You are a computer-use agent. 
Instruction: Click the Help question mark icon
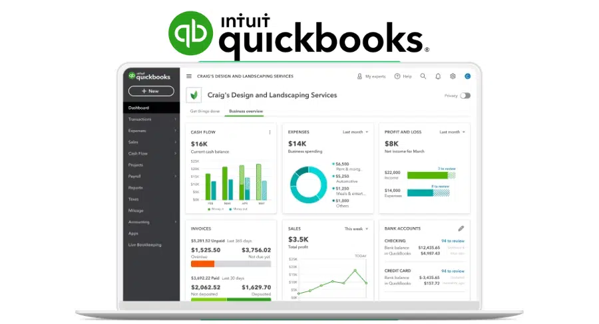point(397,76)
